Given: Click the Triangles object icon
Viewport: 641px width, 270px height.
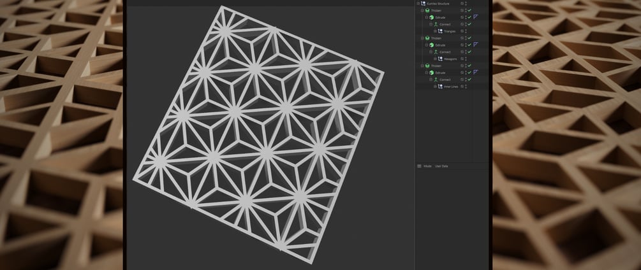Looking at the screenshot, I should [440, 31].
